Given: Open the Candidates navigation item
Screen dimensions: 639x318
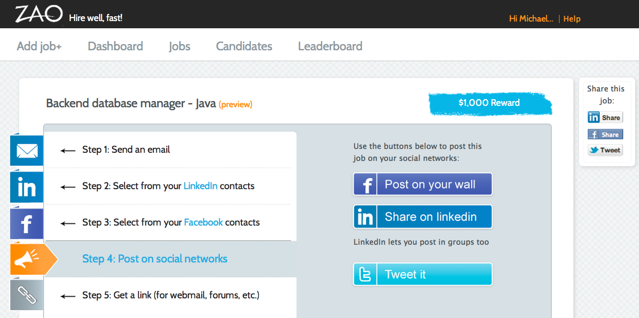Looking at the screenshot, I should pos(244,46).
